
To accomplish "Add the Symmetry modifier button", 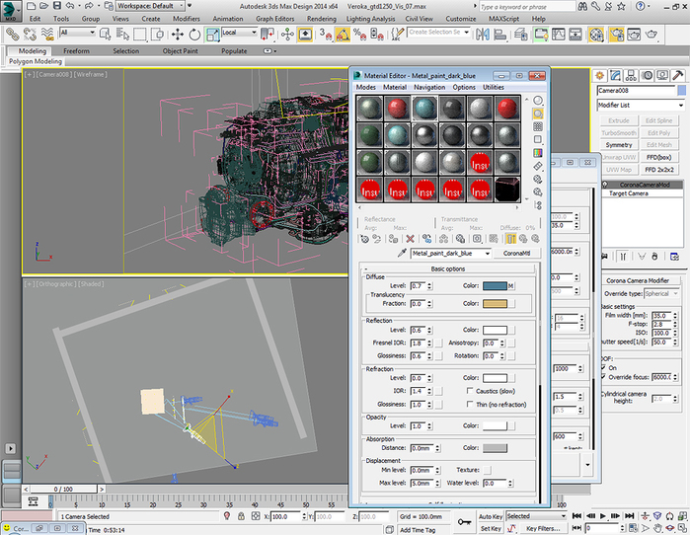I will (619, 145).
